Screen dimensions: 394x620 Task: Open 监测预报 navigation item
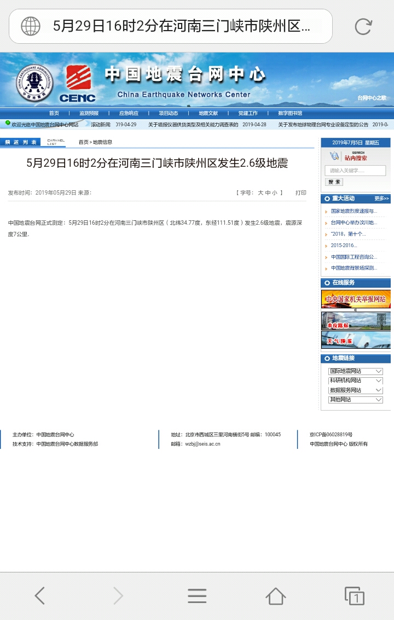[x=89, y=113]
